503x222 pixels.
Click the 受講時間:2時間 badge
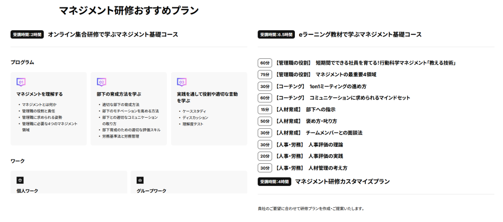tap(27, 34)
